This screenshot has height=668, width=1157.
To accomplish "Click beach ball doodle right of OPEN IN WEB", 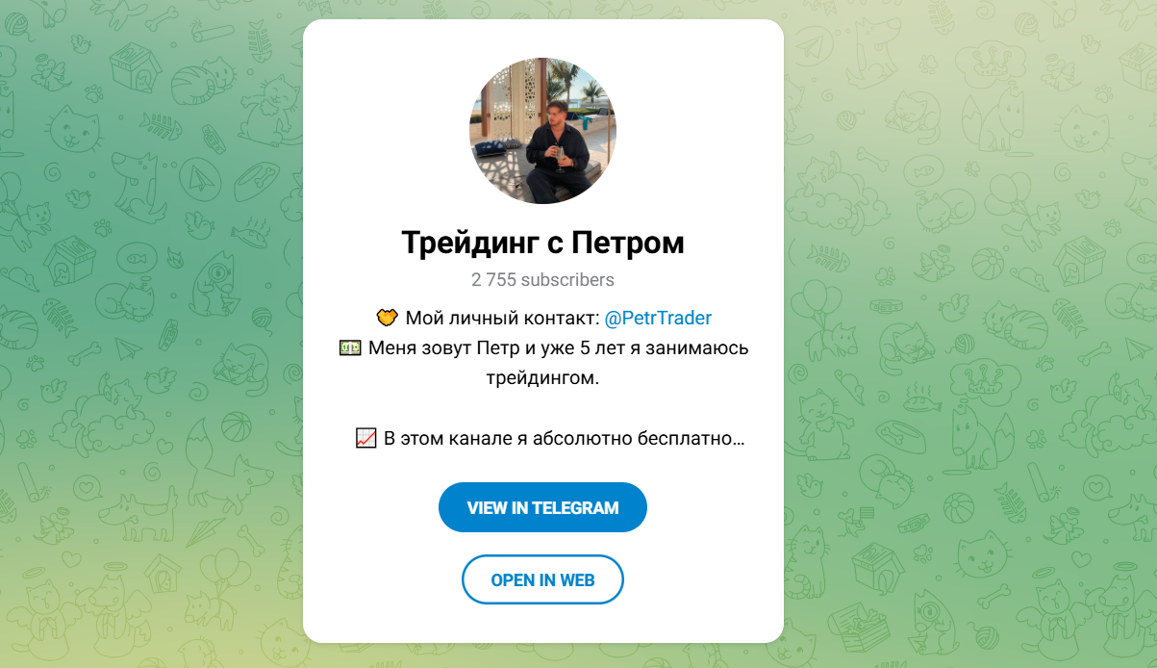I will coord(958,506).
